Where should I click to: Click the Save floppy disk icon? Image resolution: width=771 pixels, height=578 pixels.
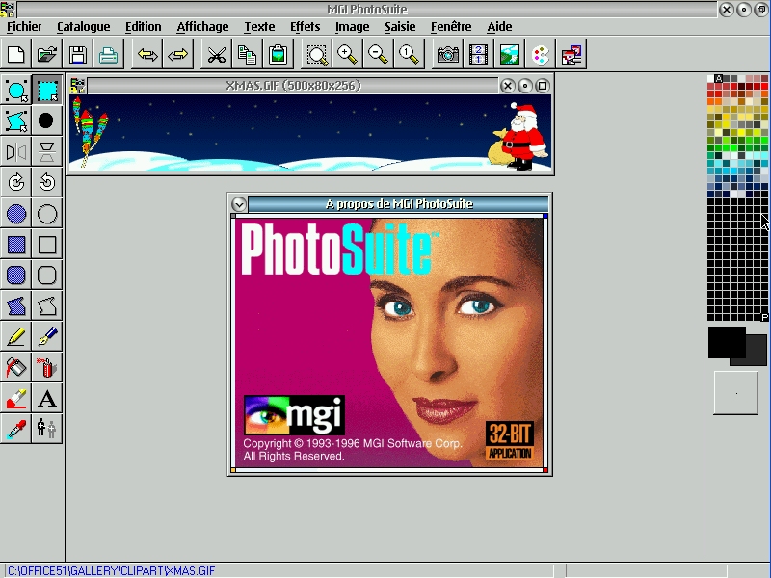click(77, 55)
